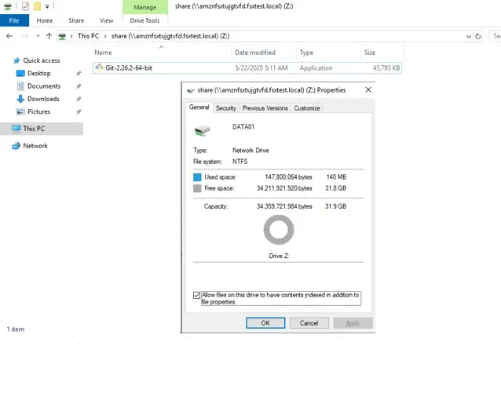501x400 pixels.
Task: Open the Previous Versions tab
Action: [x=265, y=108]
